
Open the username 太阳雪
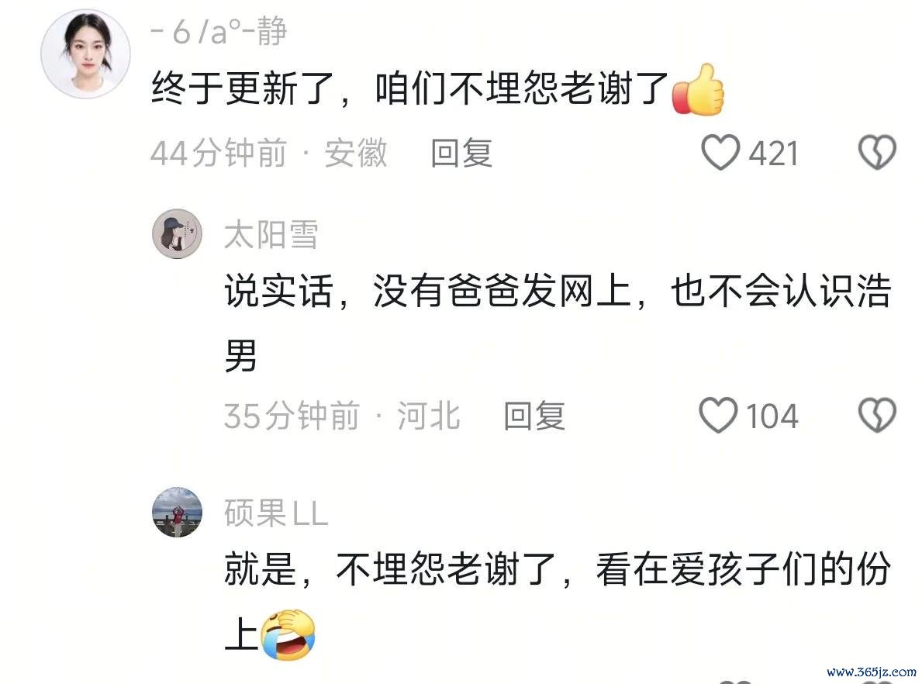[271, 234]
